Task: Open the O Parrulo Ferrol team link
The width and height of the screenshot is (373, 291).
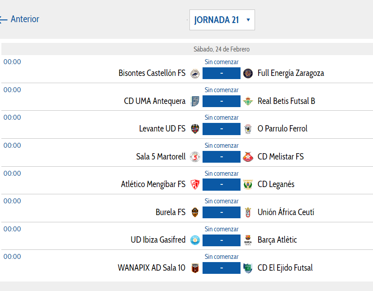Action: (x=282, y=129)
